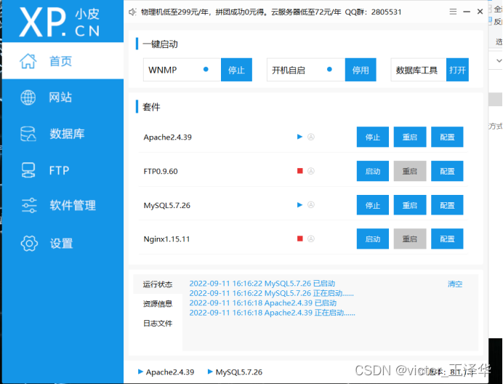Click log line Apache2.4.39 正在启动
This screenshot has height=384, width=503.
click(x=272, y=313)
